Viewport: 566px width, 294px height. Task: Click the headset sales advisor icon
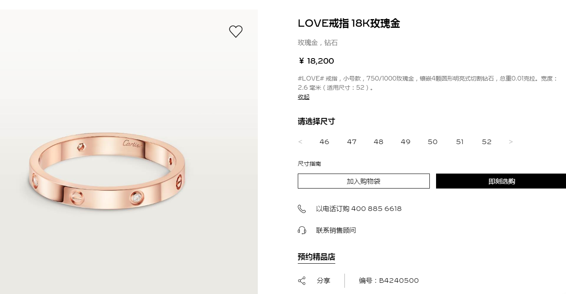click(x=302, y=230)
